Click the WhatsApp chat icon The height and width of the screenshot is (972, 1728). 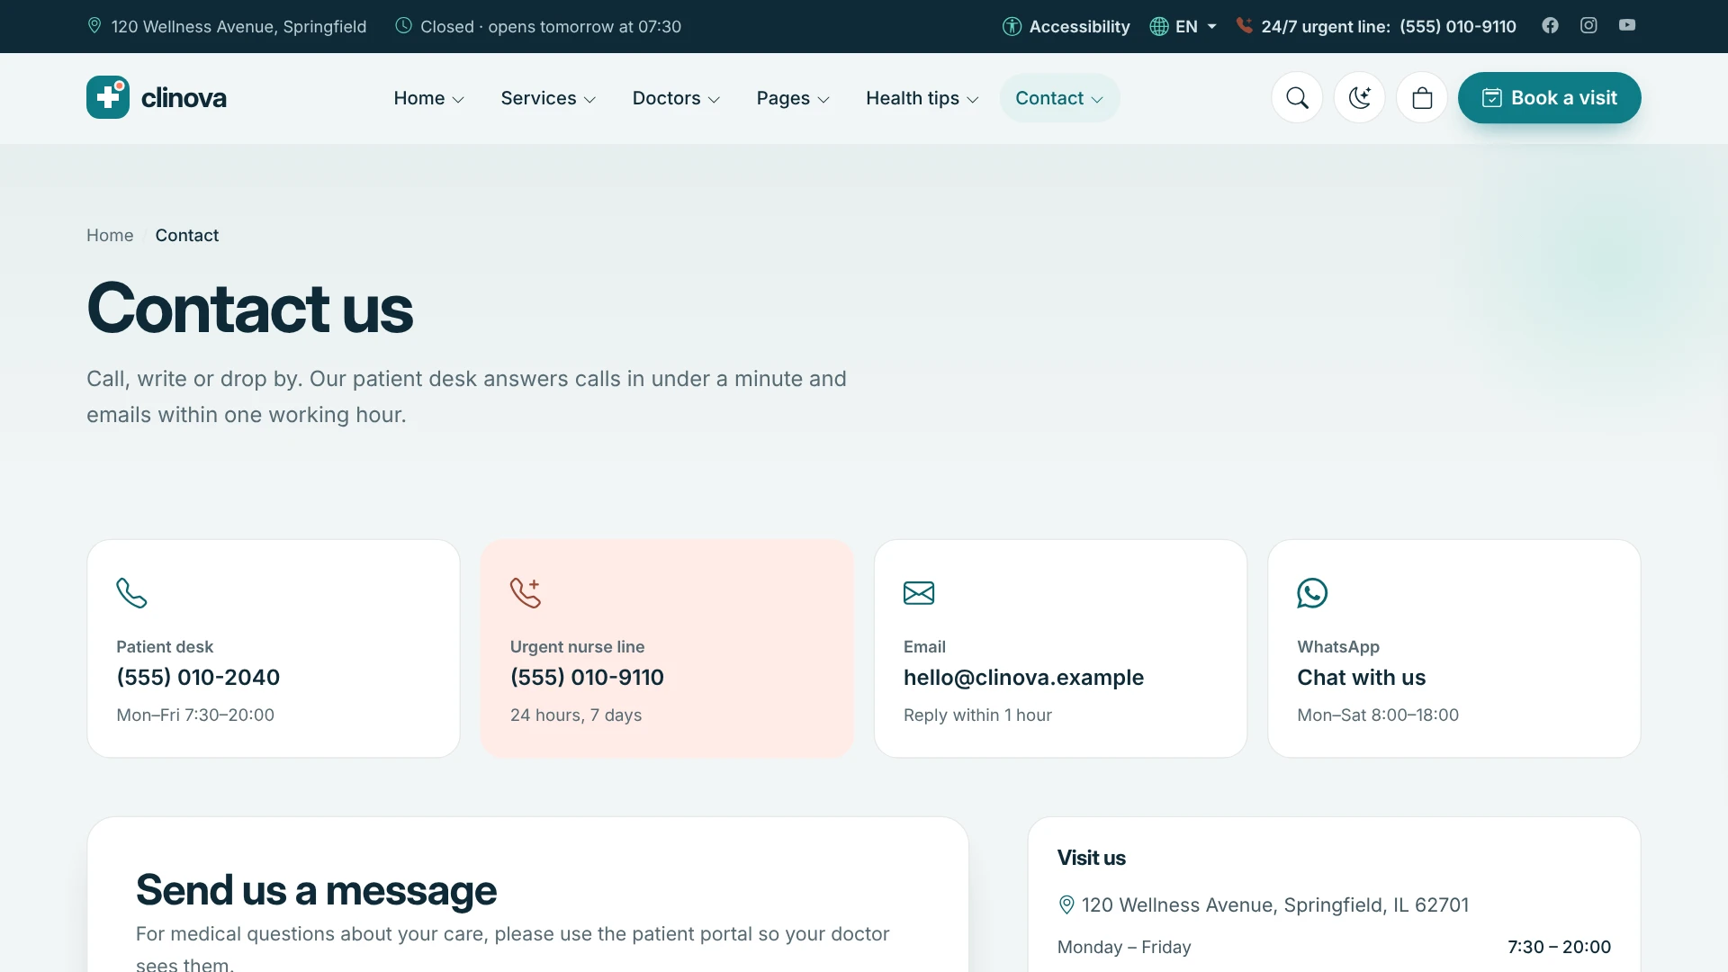point(1312,592)
